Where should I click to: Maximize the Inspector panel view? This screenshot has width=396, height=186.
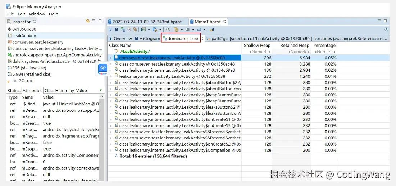click(100, 21)
